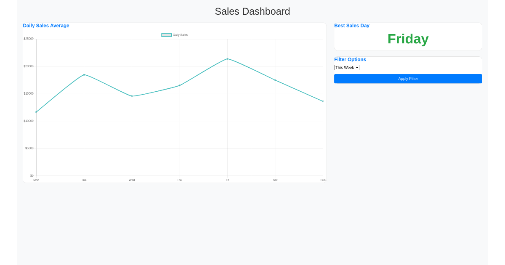Open the This Week filter dropdown
505x265 pixels.
point(346,67)
